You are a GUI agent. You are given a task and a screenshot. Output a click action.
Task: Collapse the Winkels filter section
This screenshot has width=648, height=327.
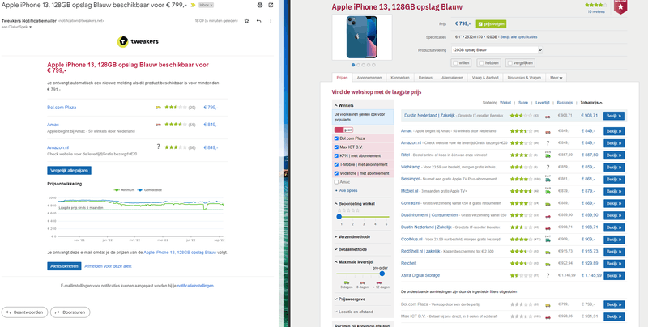pos(343,105)
